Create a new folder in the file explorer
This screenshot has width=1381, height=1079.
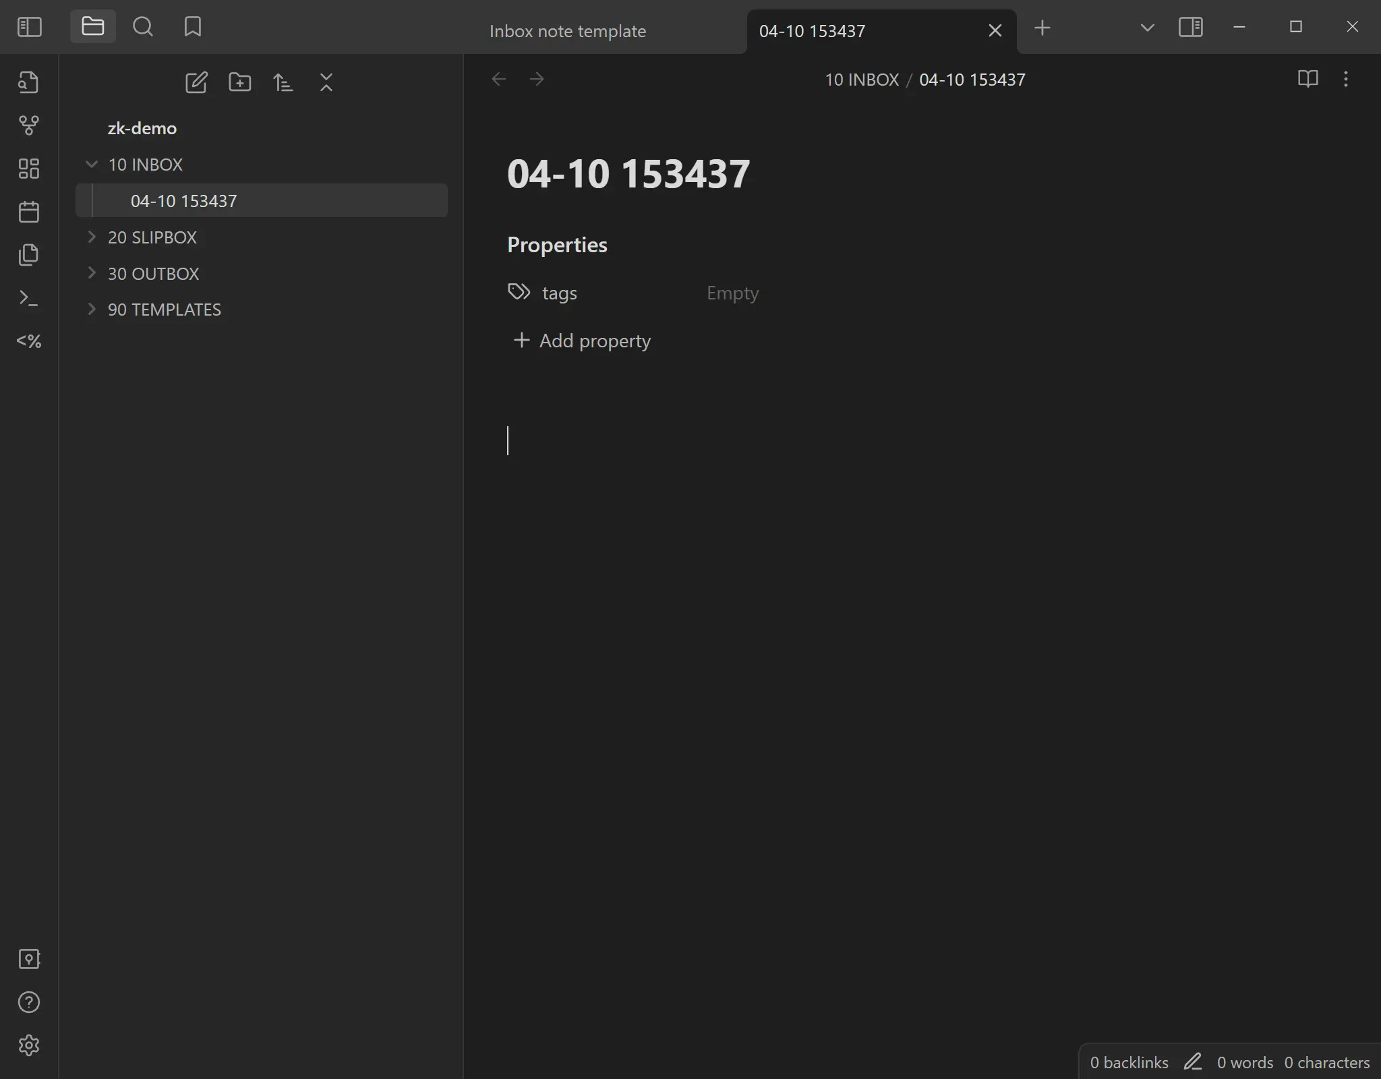click(x=240, y=82)
